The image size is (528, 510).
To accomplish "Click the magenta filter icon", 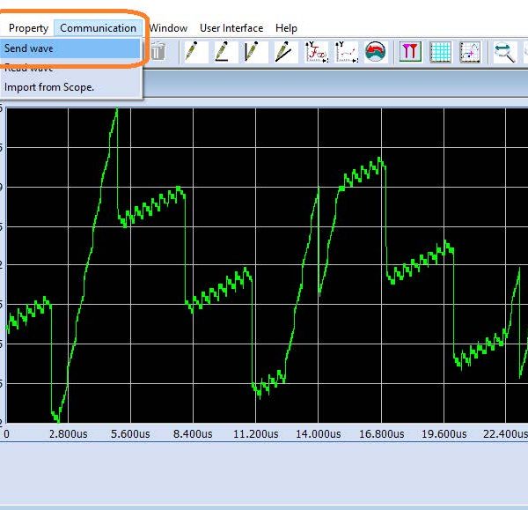I will point(410,52).
